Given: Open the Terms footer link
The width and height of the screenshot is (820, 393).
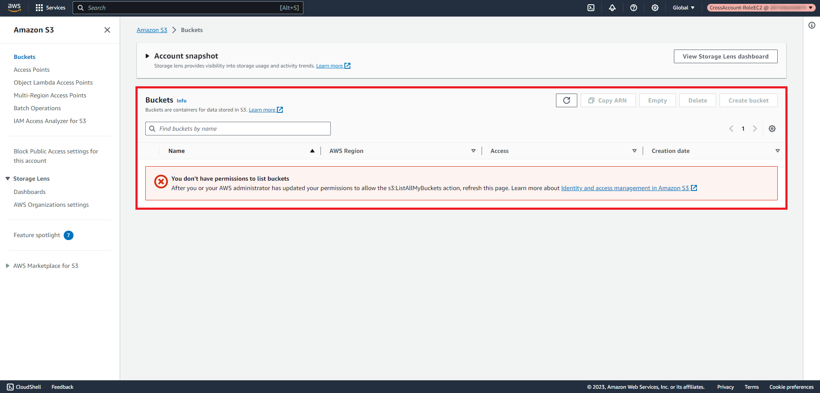Looking at the screenshot, I should (x=752, y=387).
